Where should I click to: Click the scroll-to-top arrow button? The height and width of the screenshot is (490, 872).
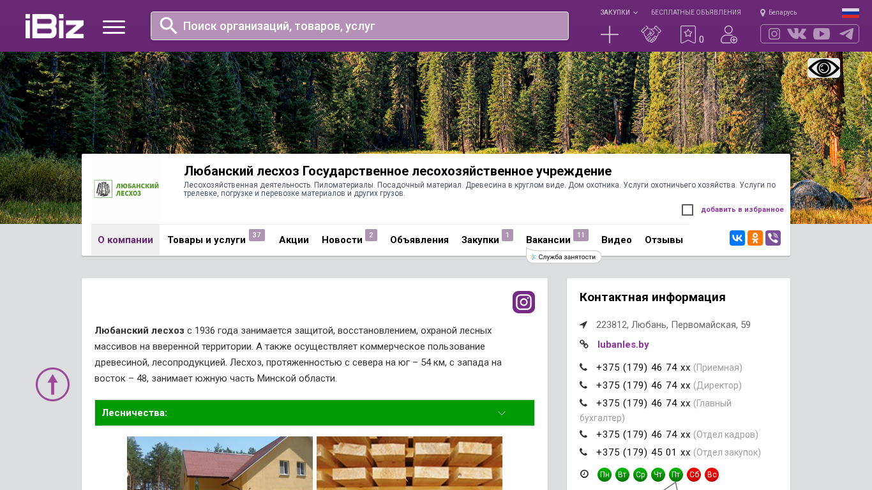pyautogui.click(x=52, y=384)
